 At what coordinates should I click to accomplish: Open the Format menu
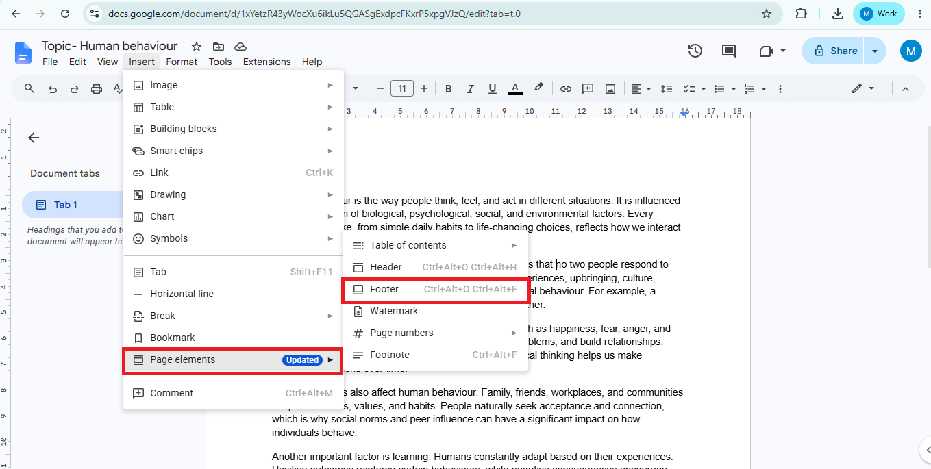pos(182,62)
